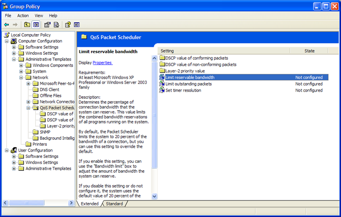
Task: Expand Windows Settings under Computer Configuration
Action: click(x=14, y=53)
